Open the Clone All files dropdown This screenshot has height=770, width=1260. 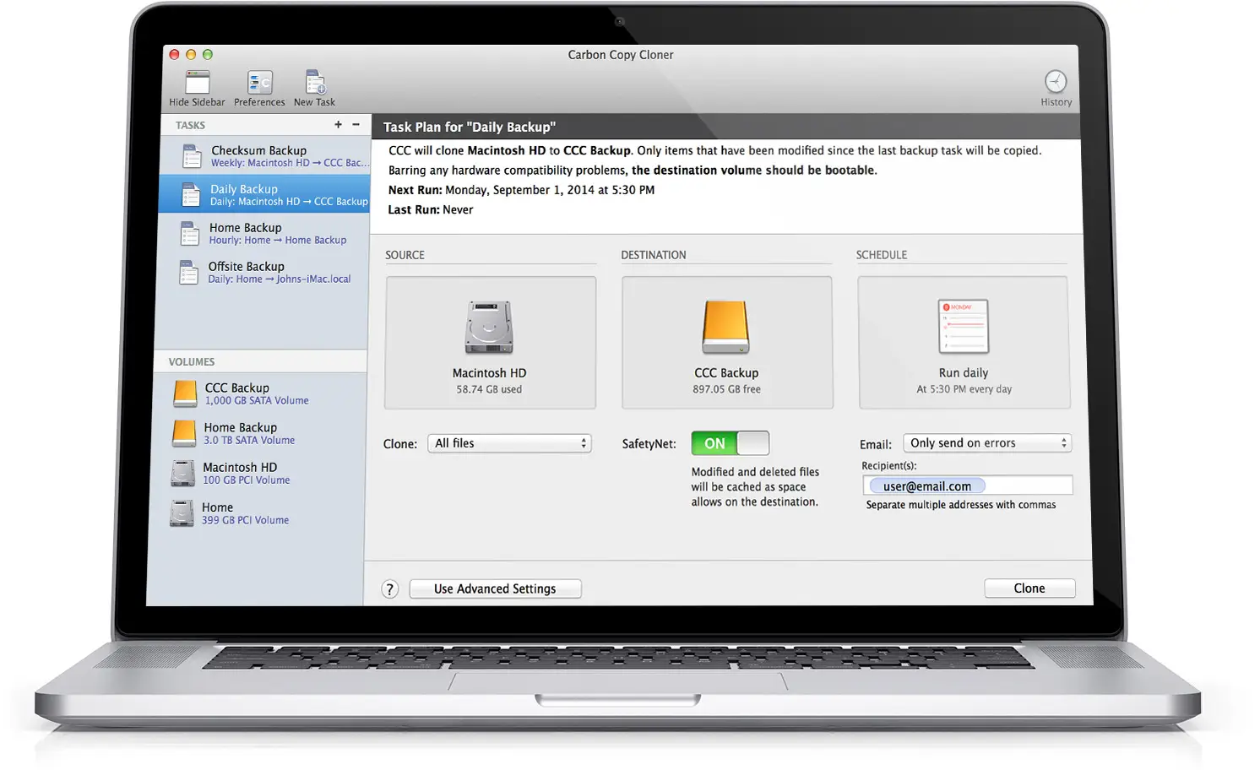pyautogui.click(x=510, y=443)
